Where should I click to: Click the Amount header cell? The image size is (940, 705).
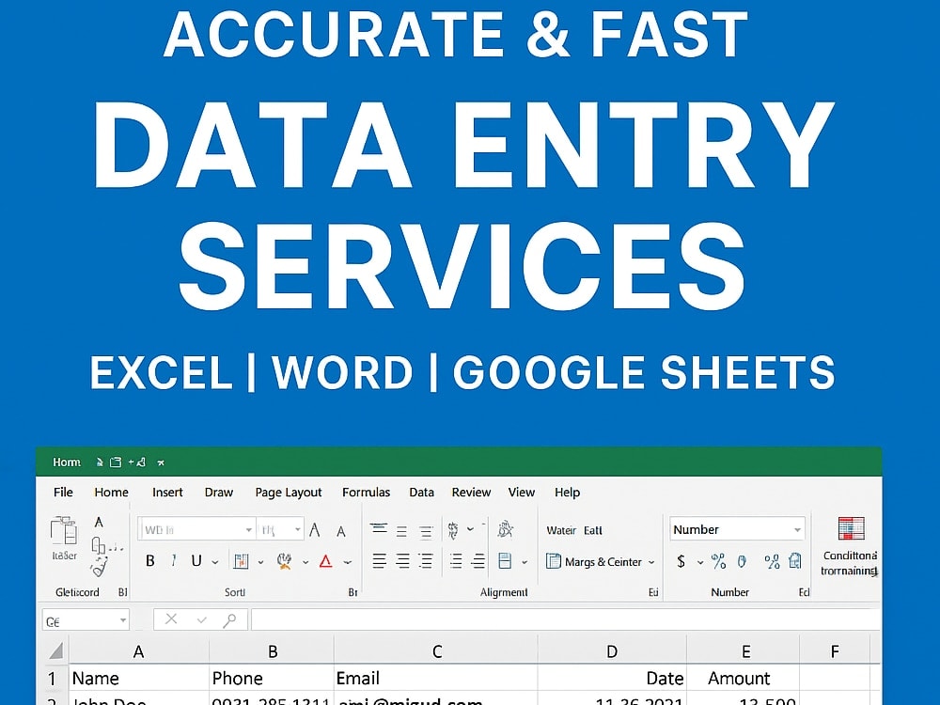click(x=744, y=678)
